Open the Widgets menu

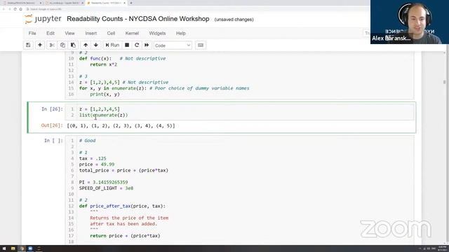coord(157,33)
